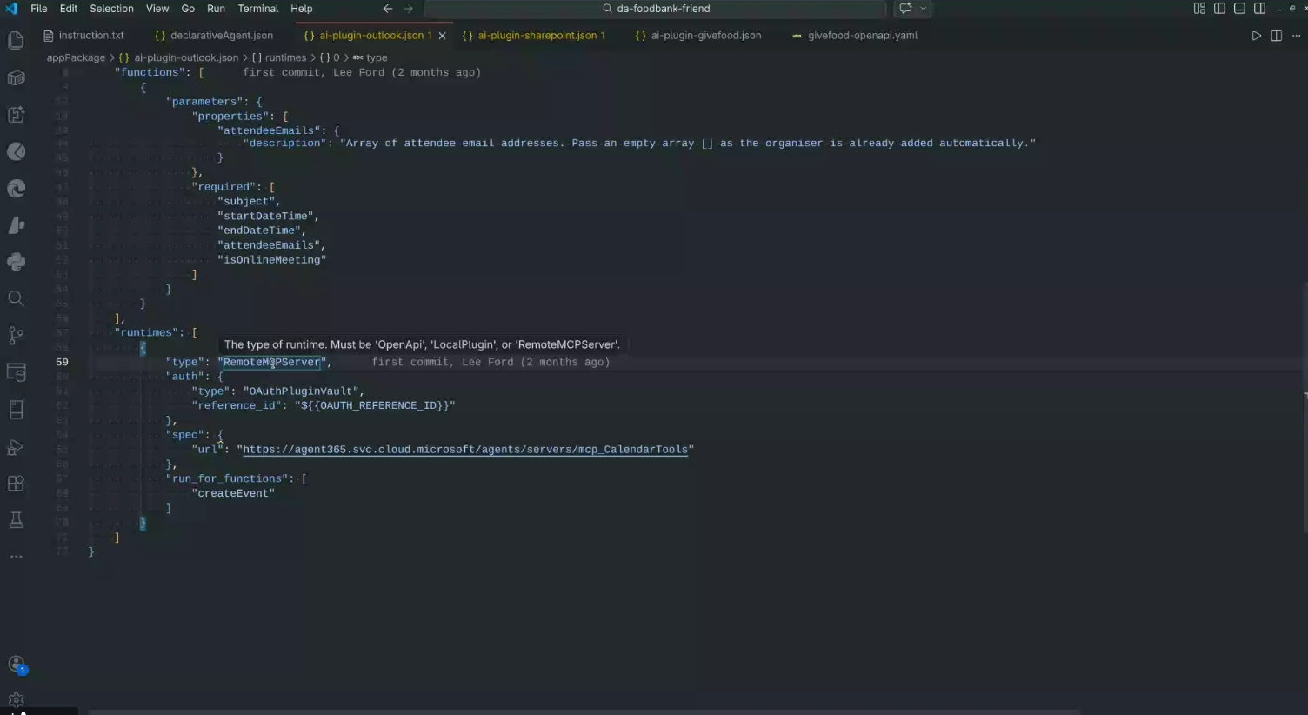Open the Run and Debug view
1308x715 pixels.
(x=16, y=447)
